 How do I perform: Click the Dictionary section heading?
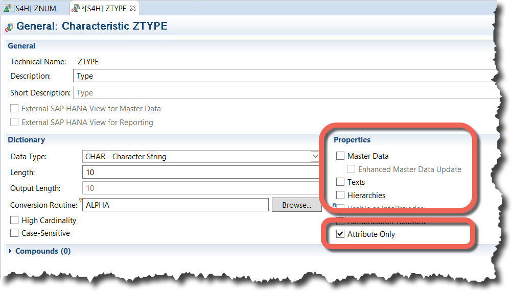(x=26, y=140)
